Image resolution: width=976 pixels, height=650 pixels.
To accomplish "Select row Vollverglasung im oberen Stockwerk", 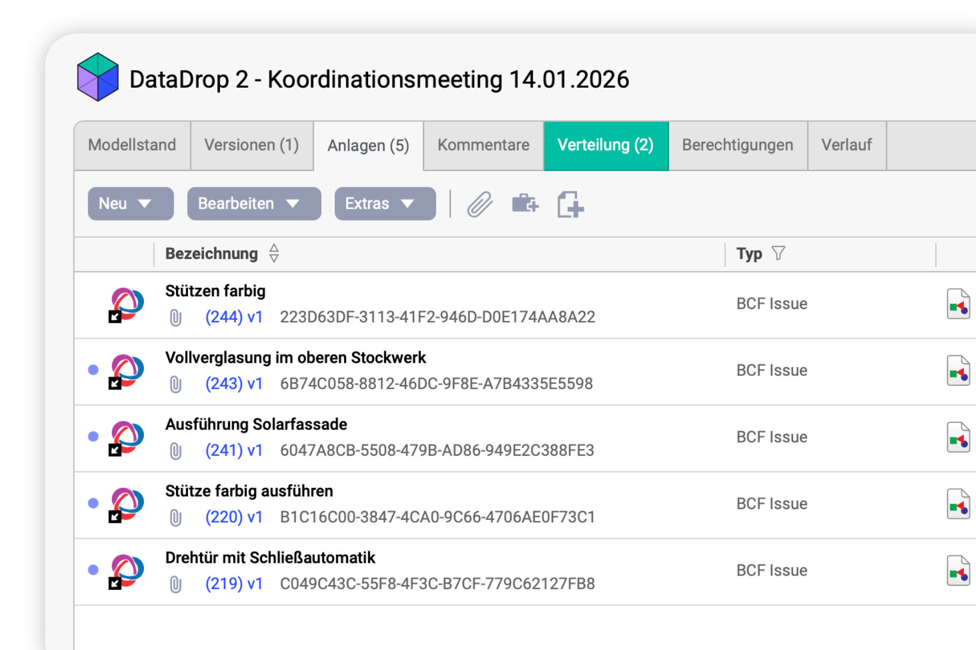I will point(525,371).
